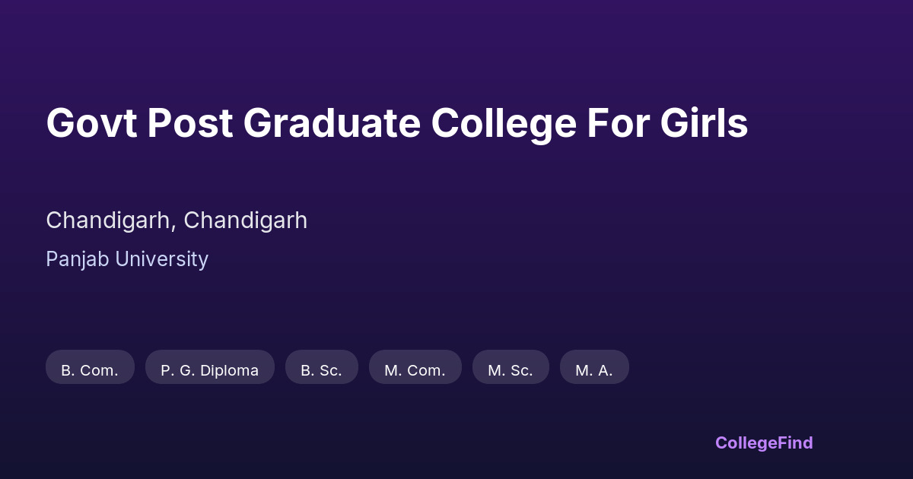Select the Chandigarh, Chandigarh location text
The width and height of the screenshot is (913, 479).
[177, 220]
